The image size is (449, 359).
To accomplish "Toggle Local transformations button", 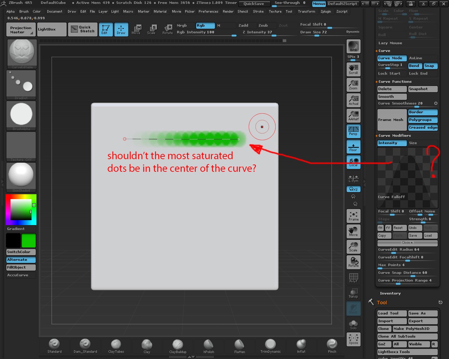I will 353,162.
